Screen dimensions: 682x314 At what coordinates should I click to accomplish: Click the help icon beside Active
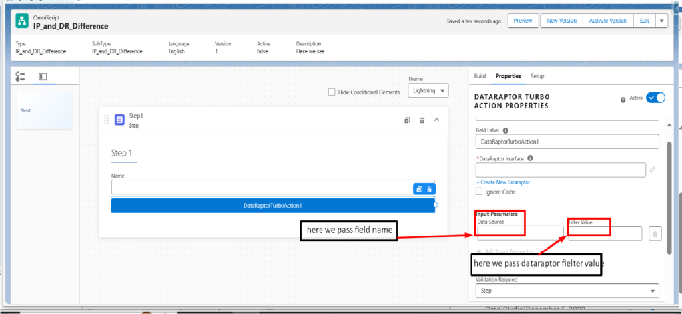[623, 100]
